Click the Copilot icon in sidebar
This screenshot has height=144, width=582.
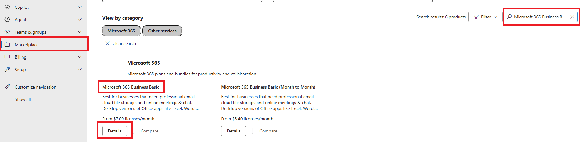pos(7,7)
